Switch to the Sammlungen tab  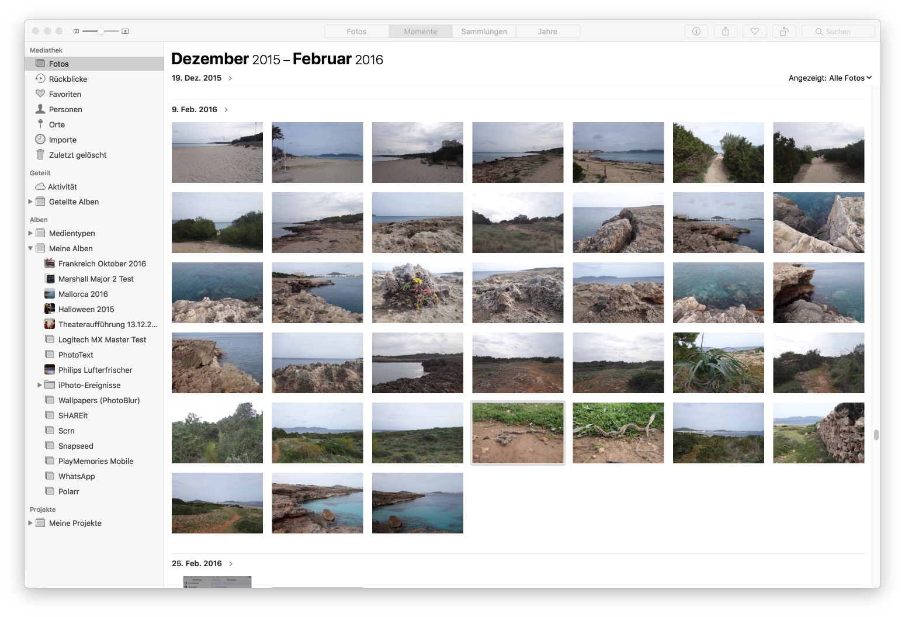click(484, 32)
